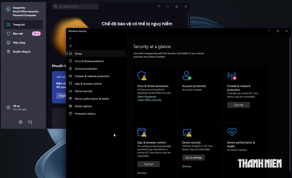Click the Windows Security title bar text
292x178 pixels.
point(78,31)
